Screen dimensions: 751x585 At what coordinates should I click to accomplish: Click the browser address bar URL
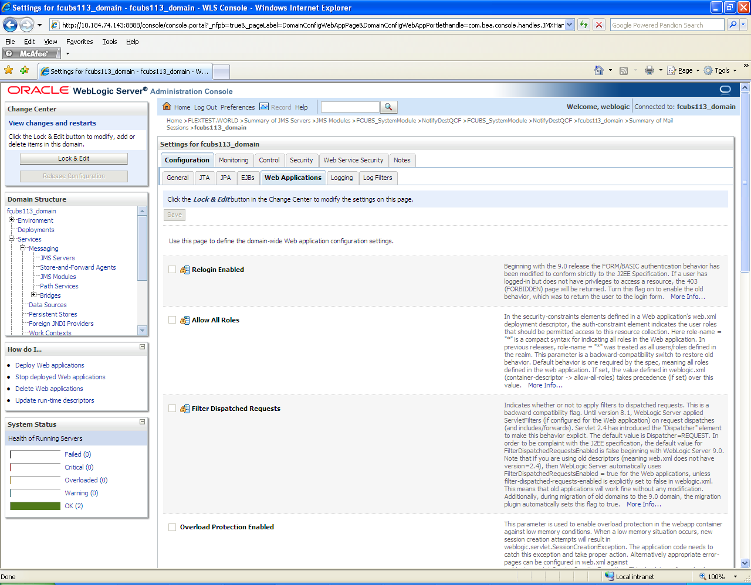312,25
